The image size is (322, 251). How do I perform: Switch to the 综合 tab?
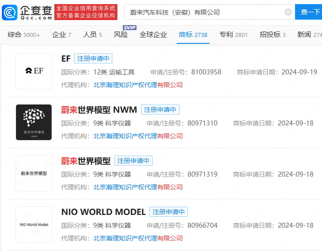point(24,35)
